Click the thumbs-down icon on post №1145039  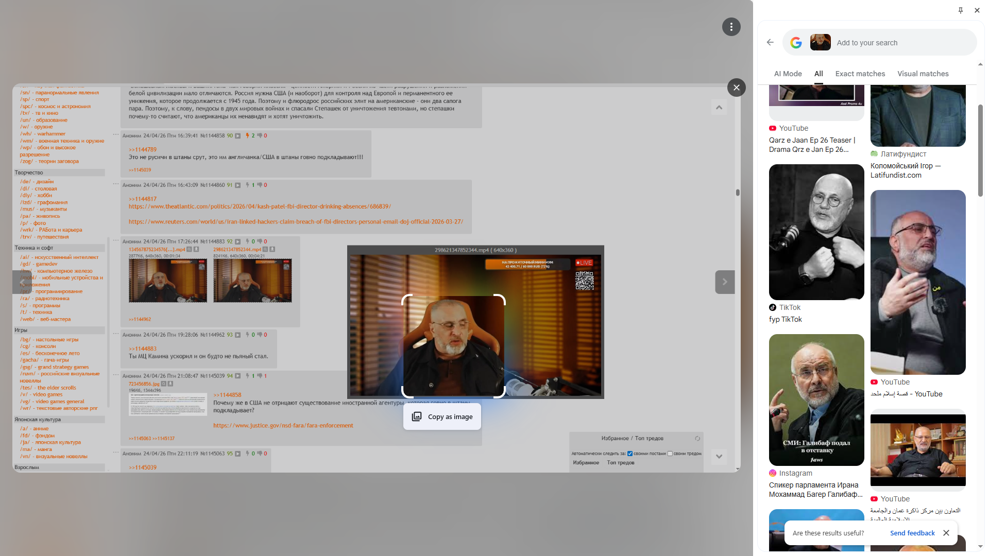[260, 376]
